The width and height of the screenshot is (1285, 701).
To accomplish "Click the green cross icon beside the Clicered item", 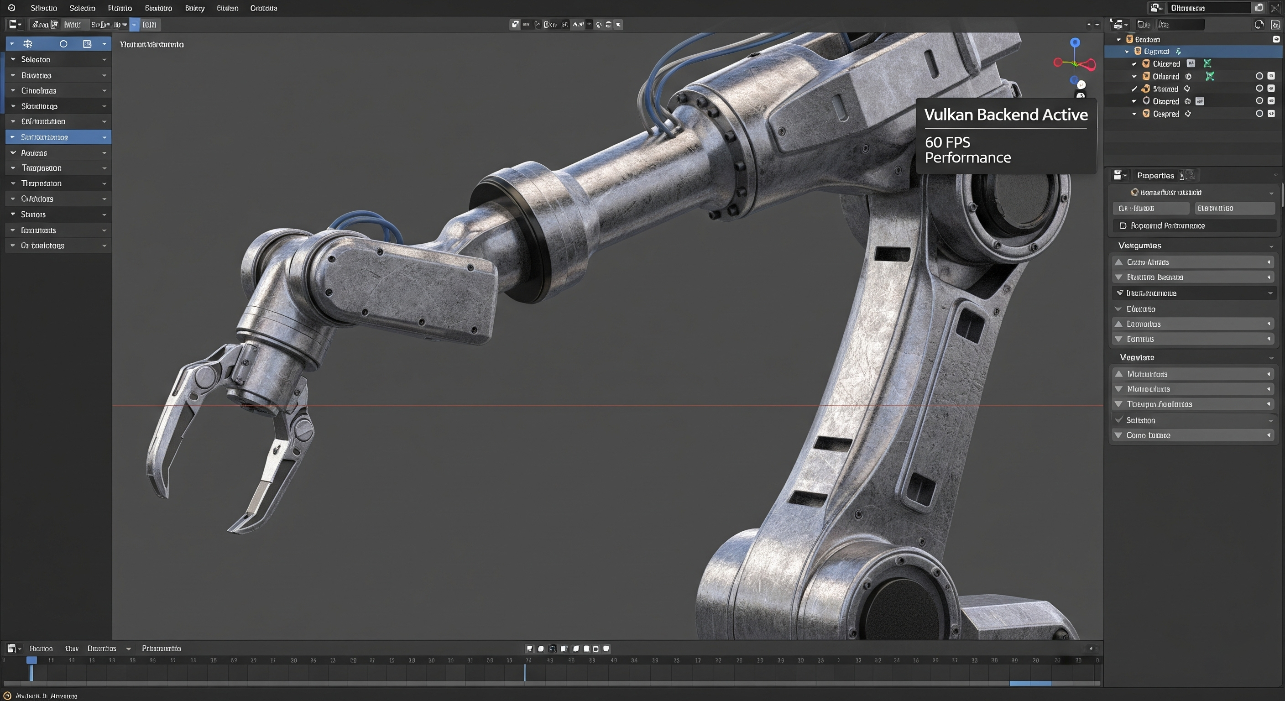I will point(1208,64).
